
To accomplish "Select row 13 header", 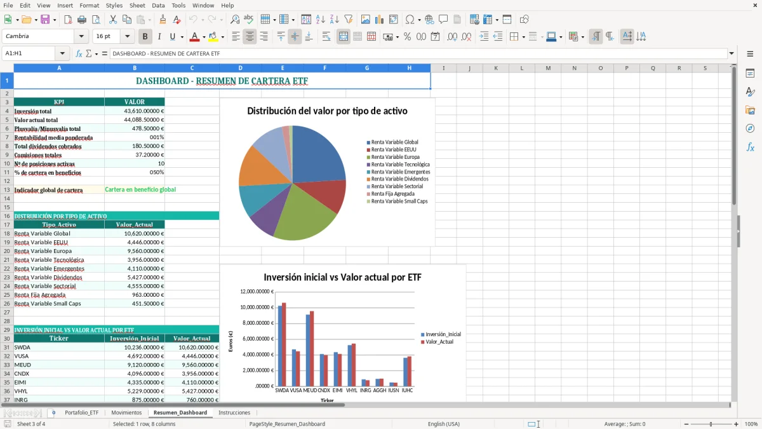I will tap(7, 190).
